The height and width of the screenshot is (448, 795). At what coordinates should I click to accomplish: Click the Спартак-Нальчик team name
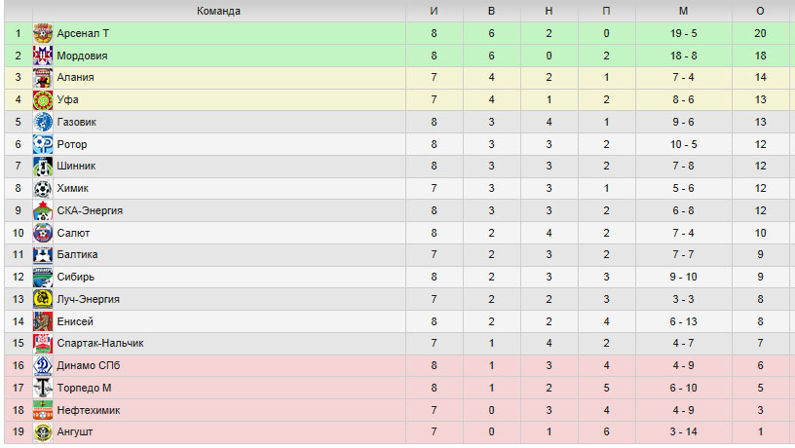(100, 344)
